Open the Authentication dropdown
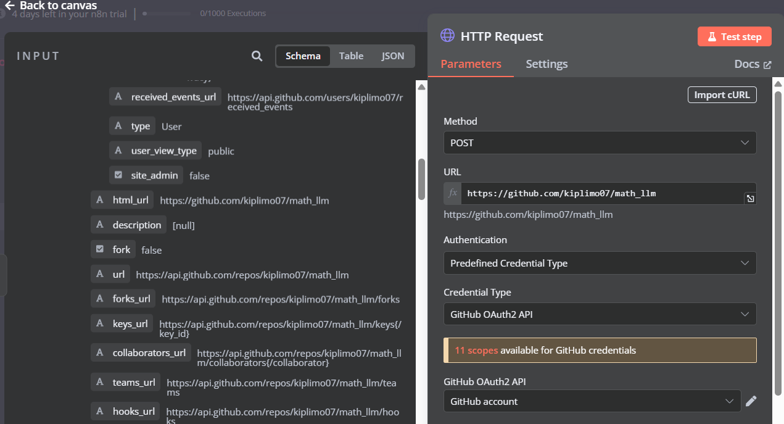The width and height of the screenshot is (784, 424). pyautogui.click(x=599, y=263)
